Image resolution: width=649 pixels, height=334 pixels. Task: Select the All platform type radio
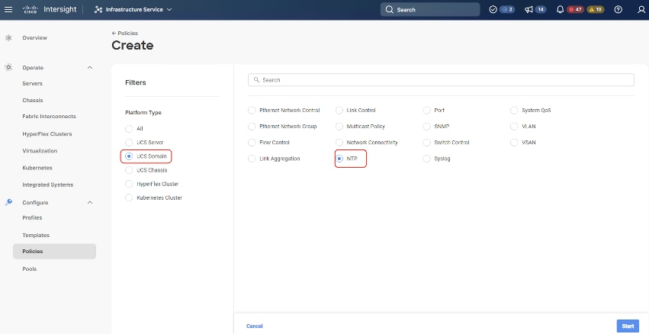click(x=129, y=129)
